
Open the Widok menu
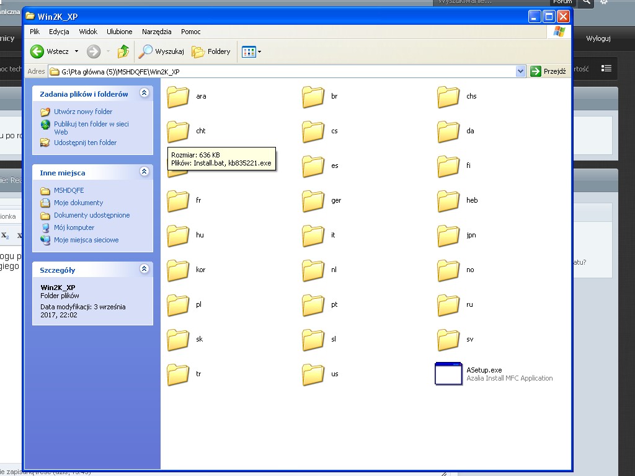click(88, 32)
